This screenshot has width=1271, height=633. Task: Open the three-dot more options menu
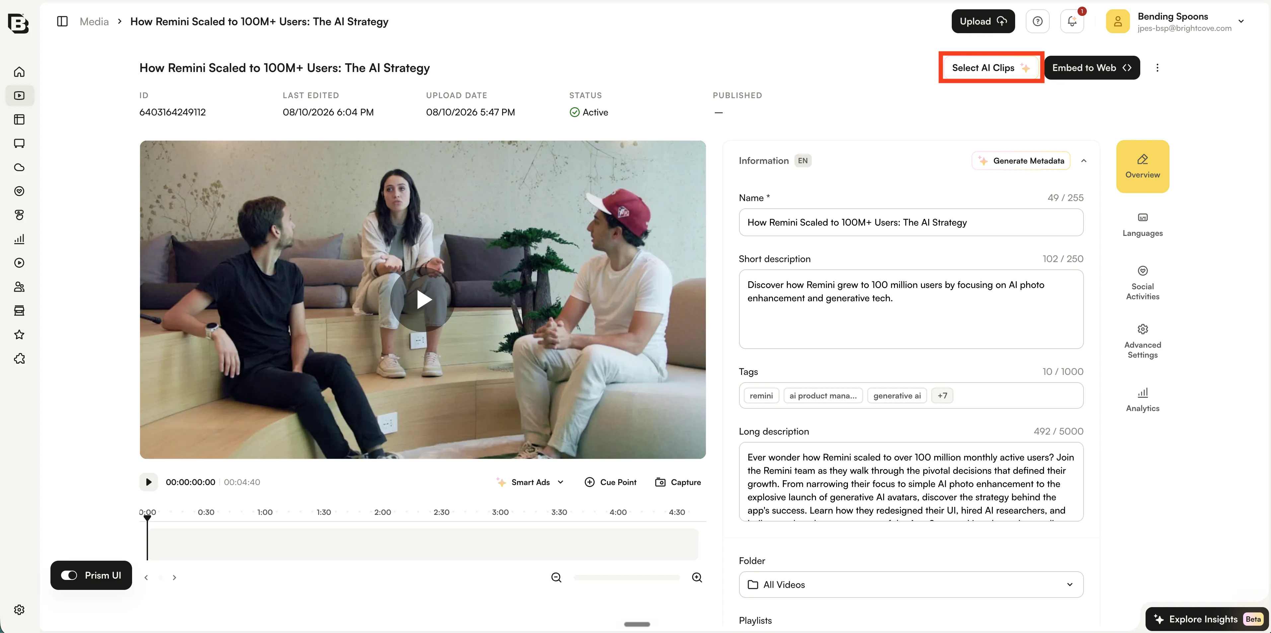1157,68
